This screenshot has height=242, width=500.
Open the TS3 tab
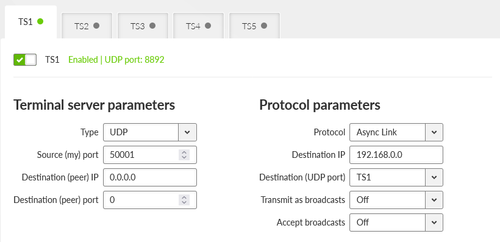click(x=143, y=26)
